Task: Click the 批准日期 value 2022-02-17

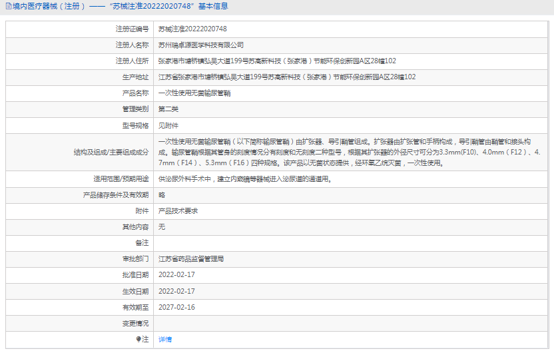Action: coord(176,275)
